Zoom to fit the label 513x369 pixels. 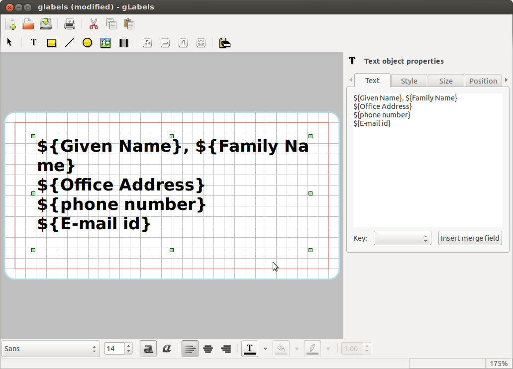point(201,43)
